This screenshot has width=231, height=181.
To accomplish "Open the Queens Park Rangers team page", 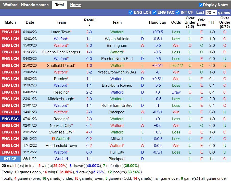I will [x=61, y=52].
